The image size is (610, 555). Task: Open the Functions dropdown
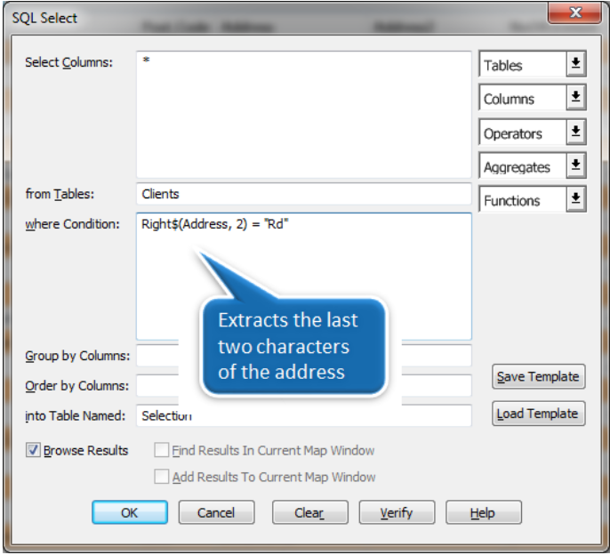click(576, 199)
